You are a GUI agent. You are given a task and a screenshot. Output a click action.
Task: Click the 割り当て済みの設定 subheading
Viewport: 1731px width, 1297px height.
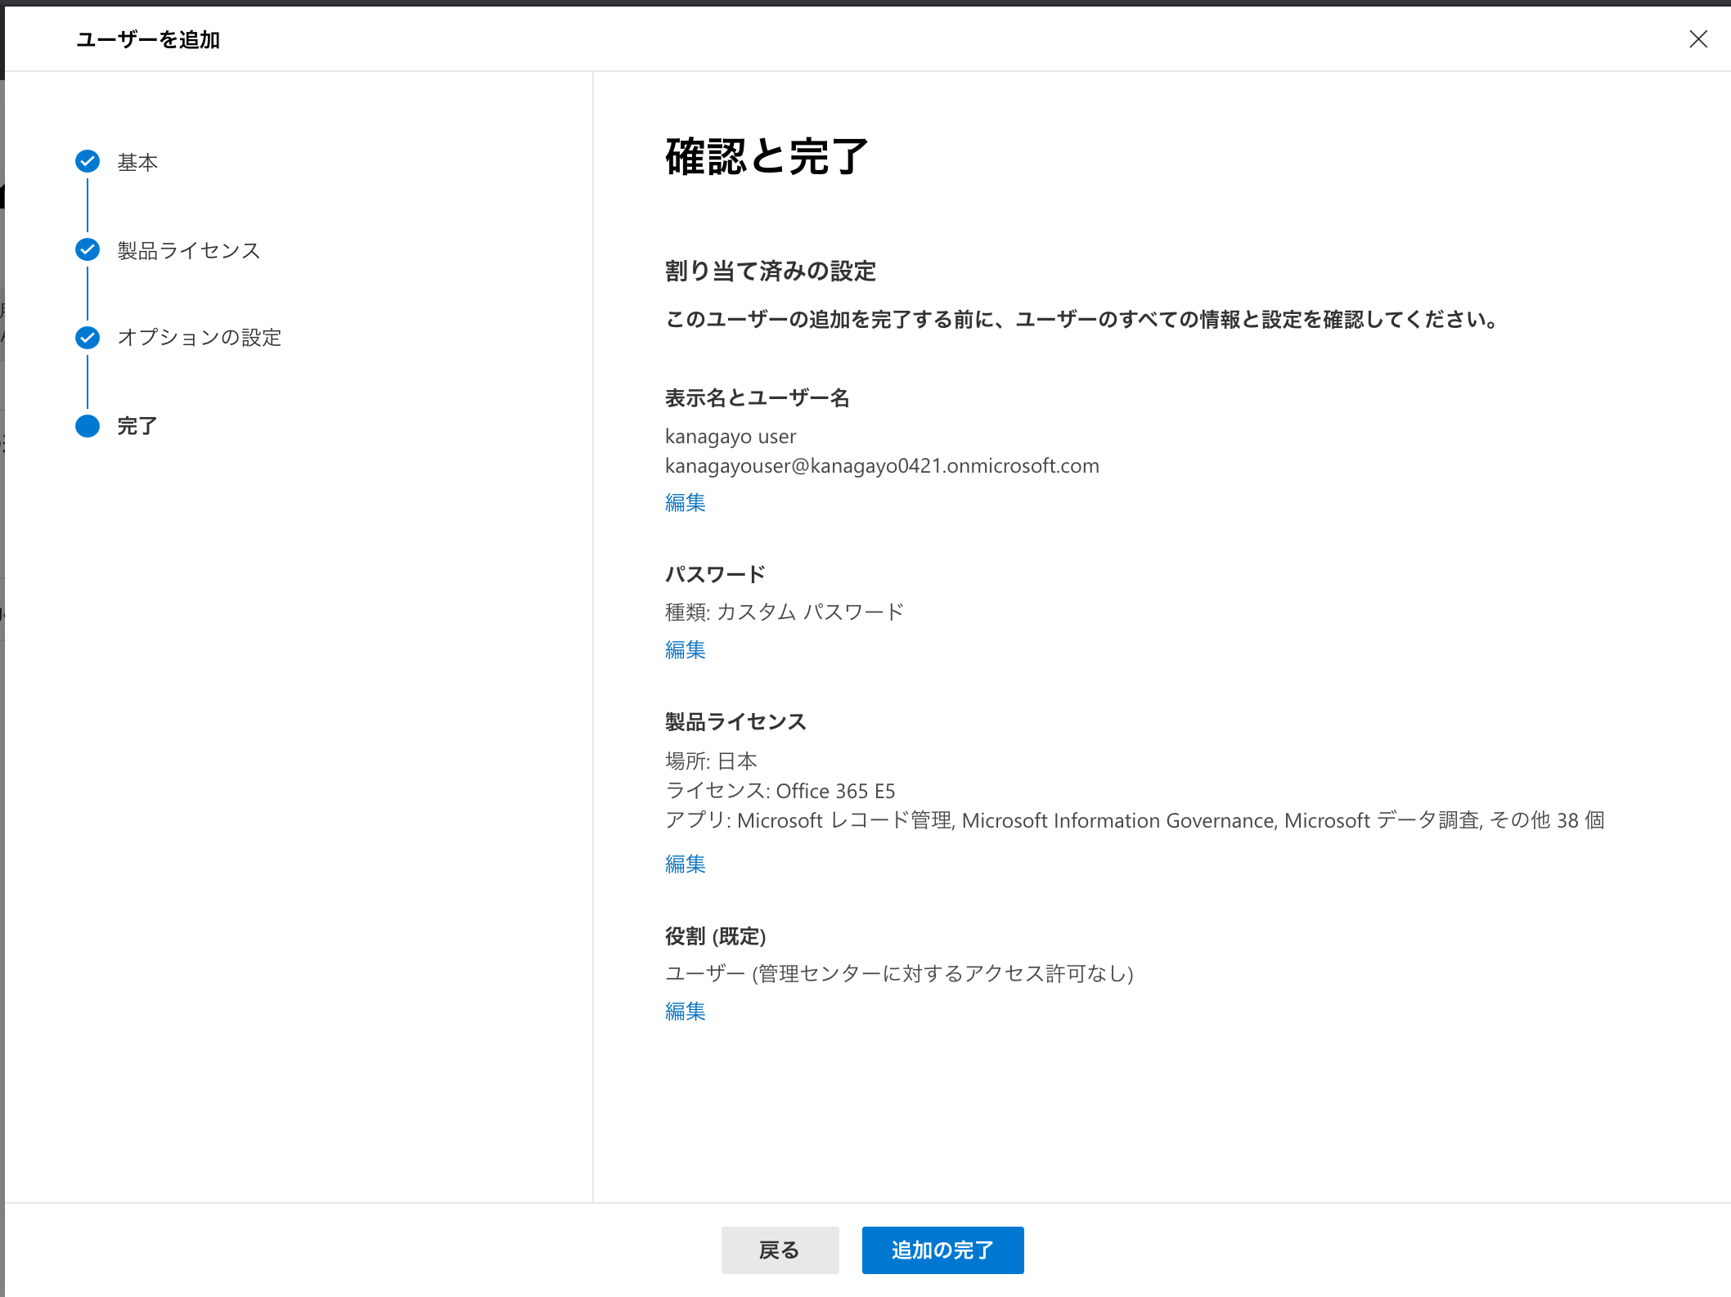point(771,271)
